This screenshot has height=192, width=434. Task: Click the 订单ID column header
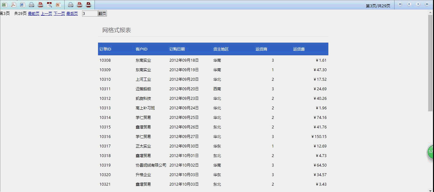105,49
